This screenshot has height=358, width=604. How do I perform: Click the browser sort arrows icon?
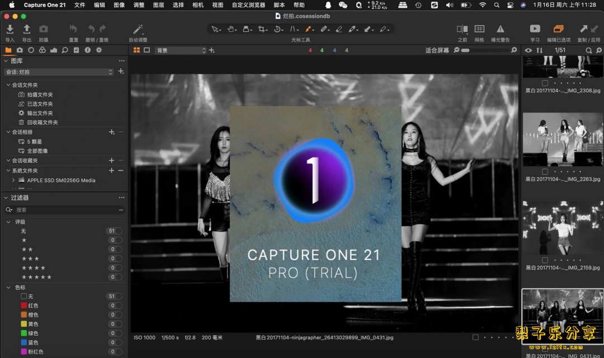point(539,50)
